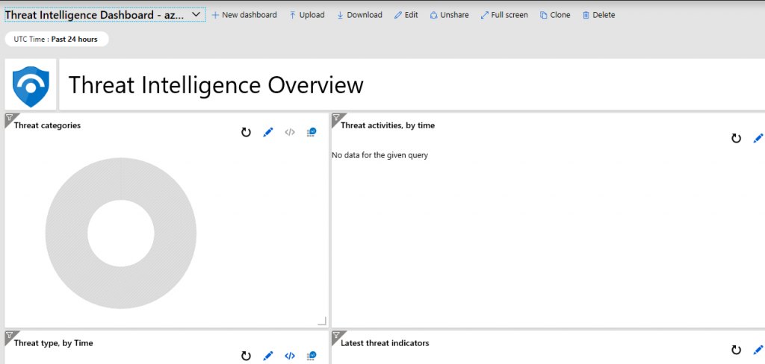765x364 pixels.
Task: Edit the Latest threat indicators tile
Action: click(758, 350)
